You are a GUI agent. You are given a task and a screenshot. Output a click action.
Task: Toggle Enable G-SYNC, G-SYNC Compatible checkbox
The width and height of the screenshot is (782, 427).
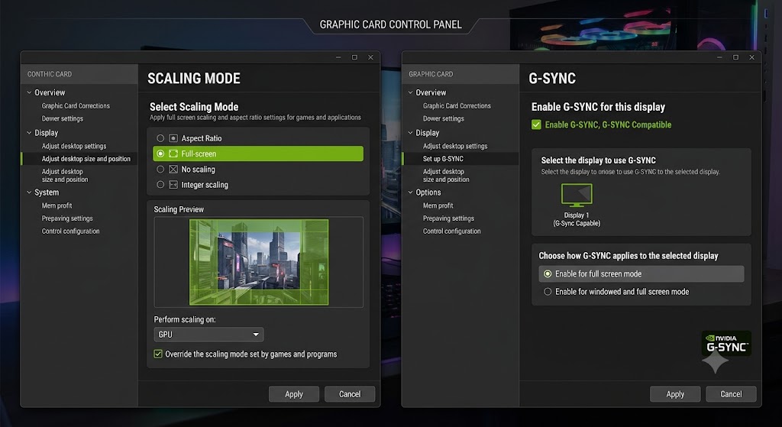[x=536, y=125]
